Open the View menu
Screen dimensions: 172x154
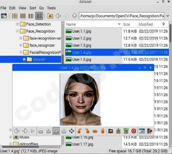tap(22, 8)
